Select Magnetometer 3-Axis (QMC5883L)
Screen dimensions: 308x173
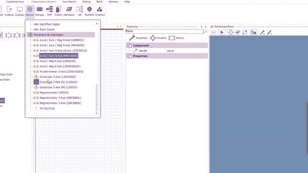(61, 103)
